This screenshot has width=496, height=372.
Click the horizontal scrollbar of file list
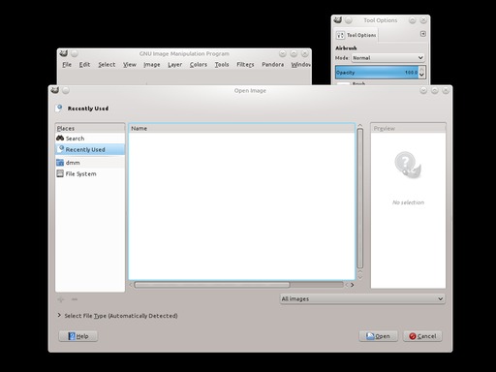pos(212,285)
